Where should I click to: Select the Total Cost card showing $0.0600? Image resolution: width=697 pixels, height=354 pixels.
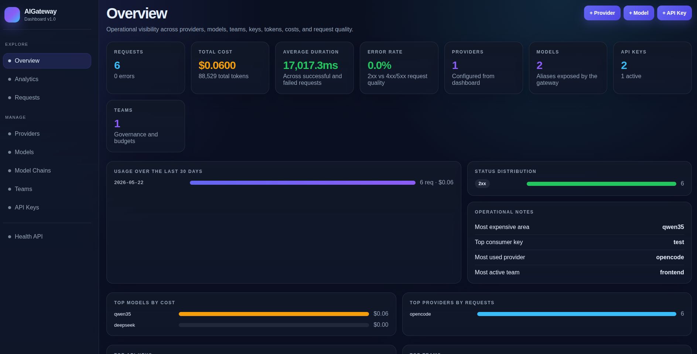[230, 68]
